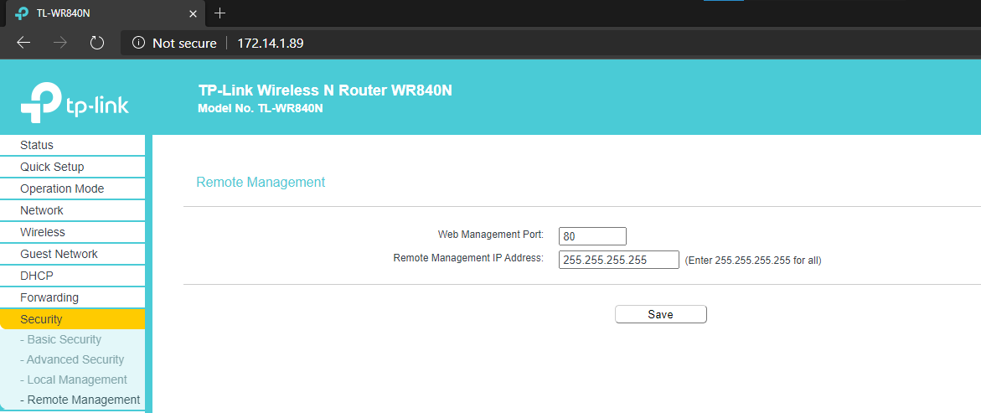Select the highlighted Security menu
981x413 pixels.
click(73, 319)
